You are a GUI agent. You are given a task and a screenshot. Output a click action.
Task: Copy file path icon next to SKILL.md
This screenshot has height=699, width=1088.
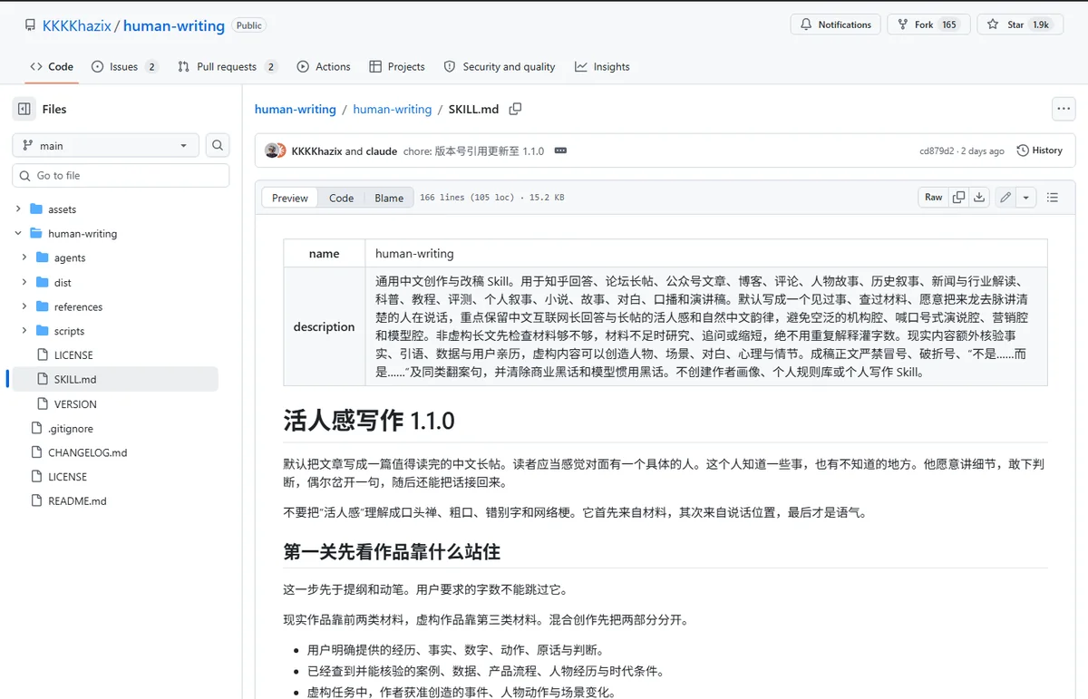[x=515, y=109]
